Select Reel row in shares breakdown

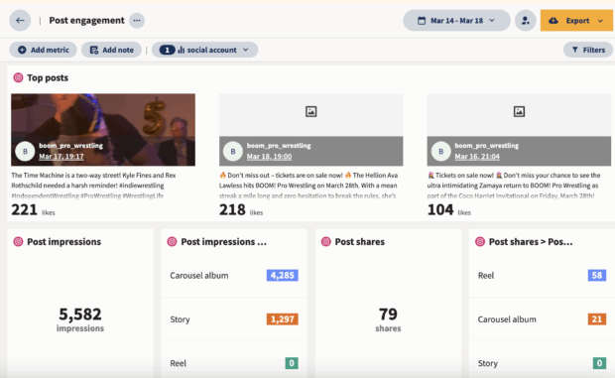[542, 275]
